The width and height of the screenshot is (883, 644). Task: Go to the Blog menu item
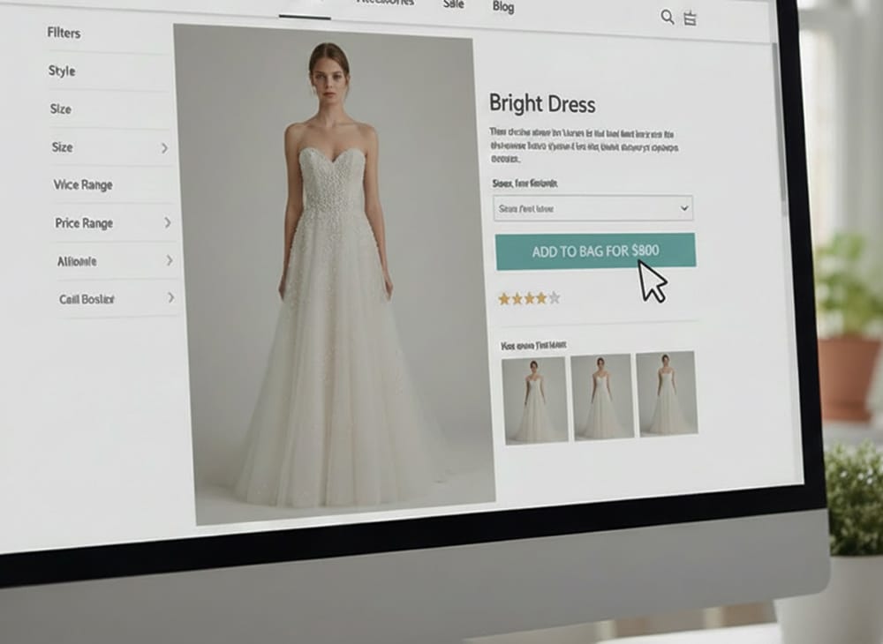point(502,7)
